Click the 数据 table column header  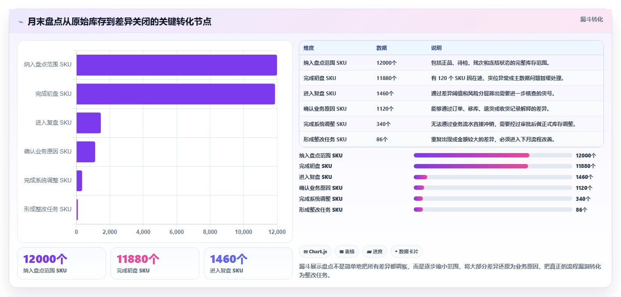pyautogui.click(x=382, y=48)
